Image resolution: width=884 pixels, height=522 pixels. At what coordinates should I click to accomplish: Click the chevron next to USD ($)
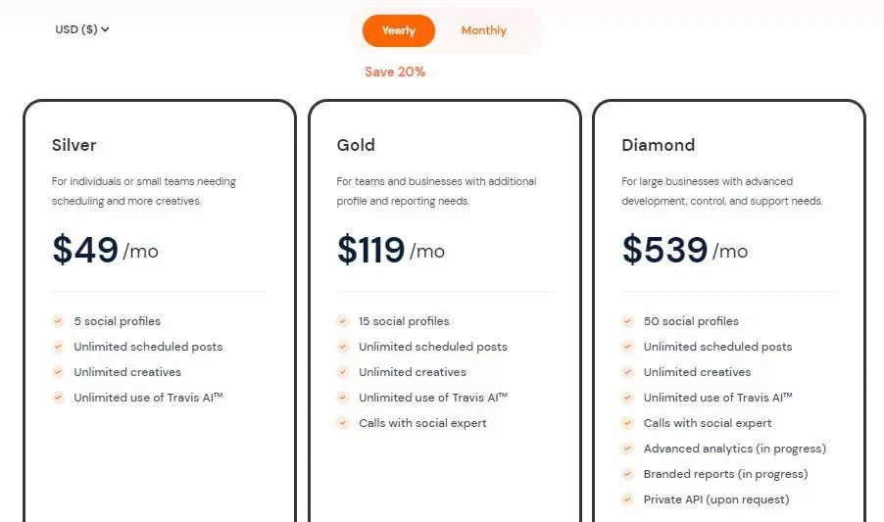coord(105,29)
